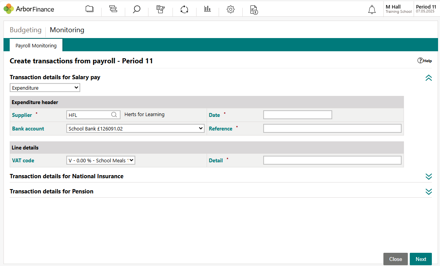
Task: Switch to the Budgeting section
Action: coord(26,30)
